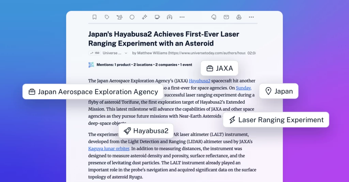Click briefcase icon on Japan Aerospace chip

(x=32, y=92)
